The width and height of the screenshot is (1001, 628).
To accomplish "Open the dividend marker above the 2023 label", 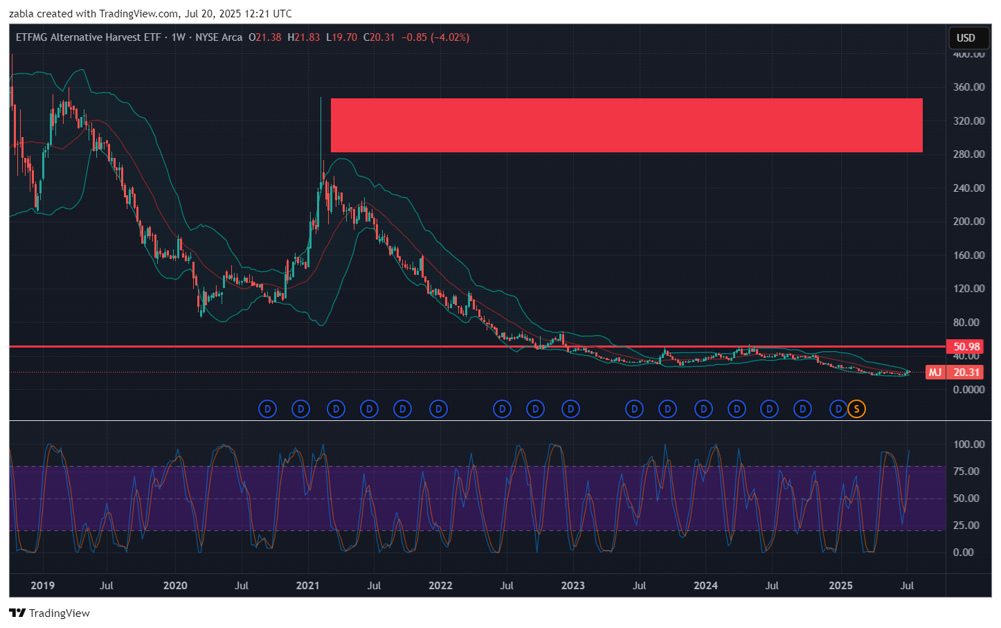I will [x=570, y=409].
